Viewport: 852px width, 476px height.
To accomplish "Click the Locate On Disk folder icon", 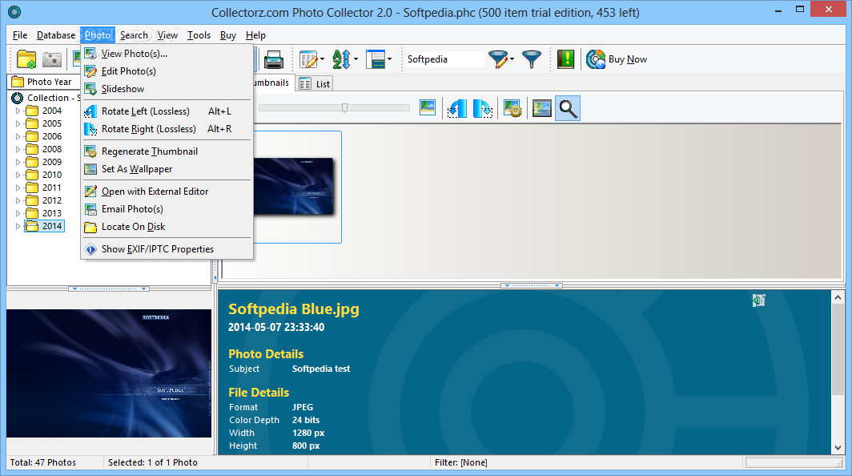I will (x=90, y=227).
